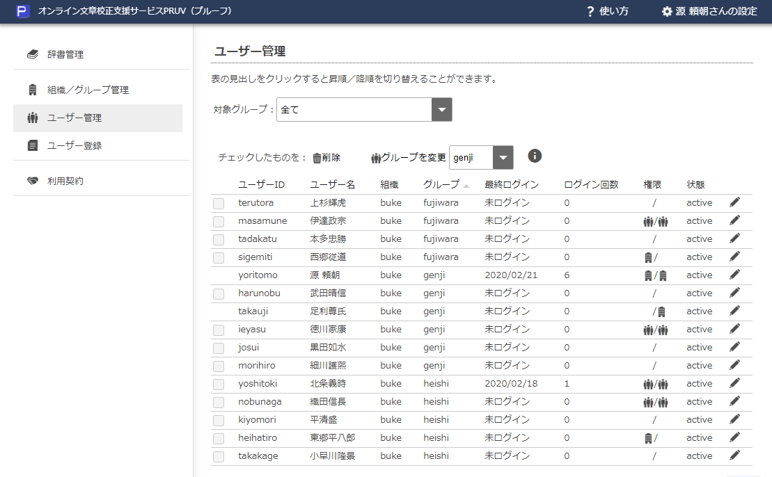Click the PRUV logo icon
The image size is (772, 477).
tap(23, 11)
